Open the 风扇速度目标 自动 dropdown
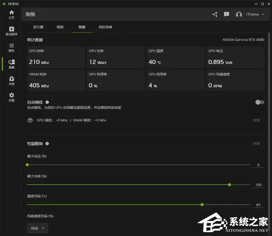The width and height of the screenshot is (272, 236). 37,228
